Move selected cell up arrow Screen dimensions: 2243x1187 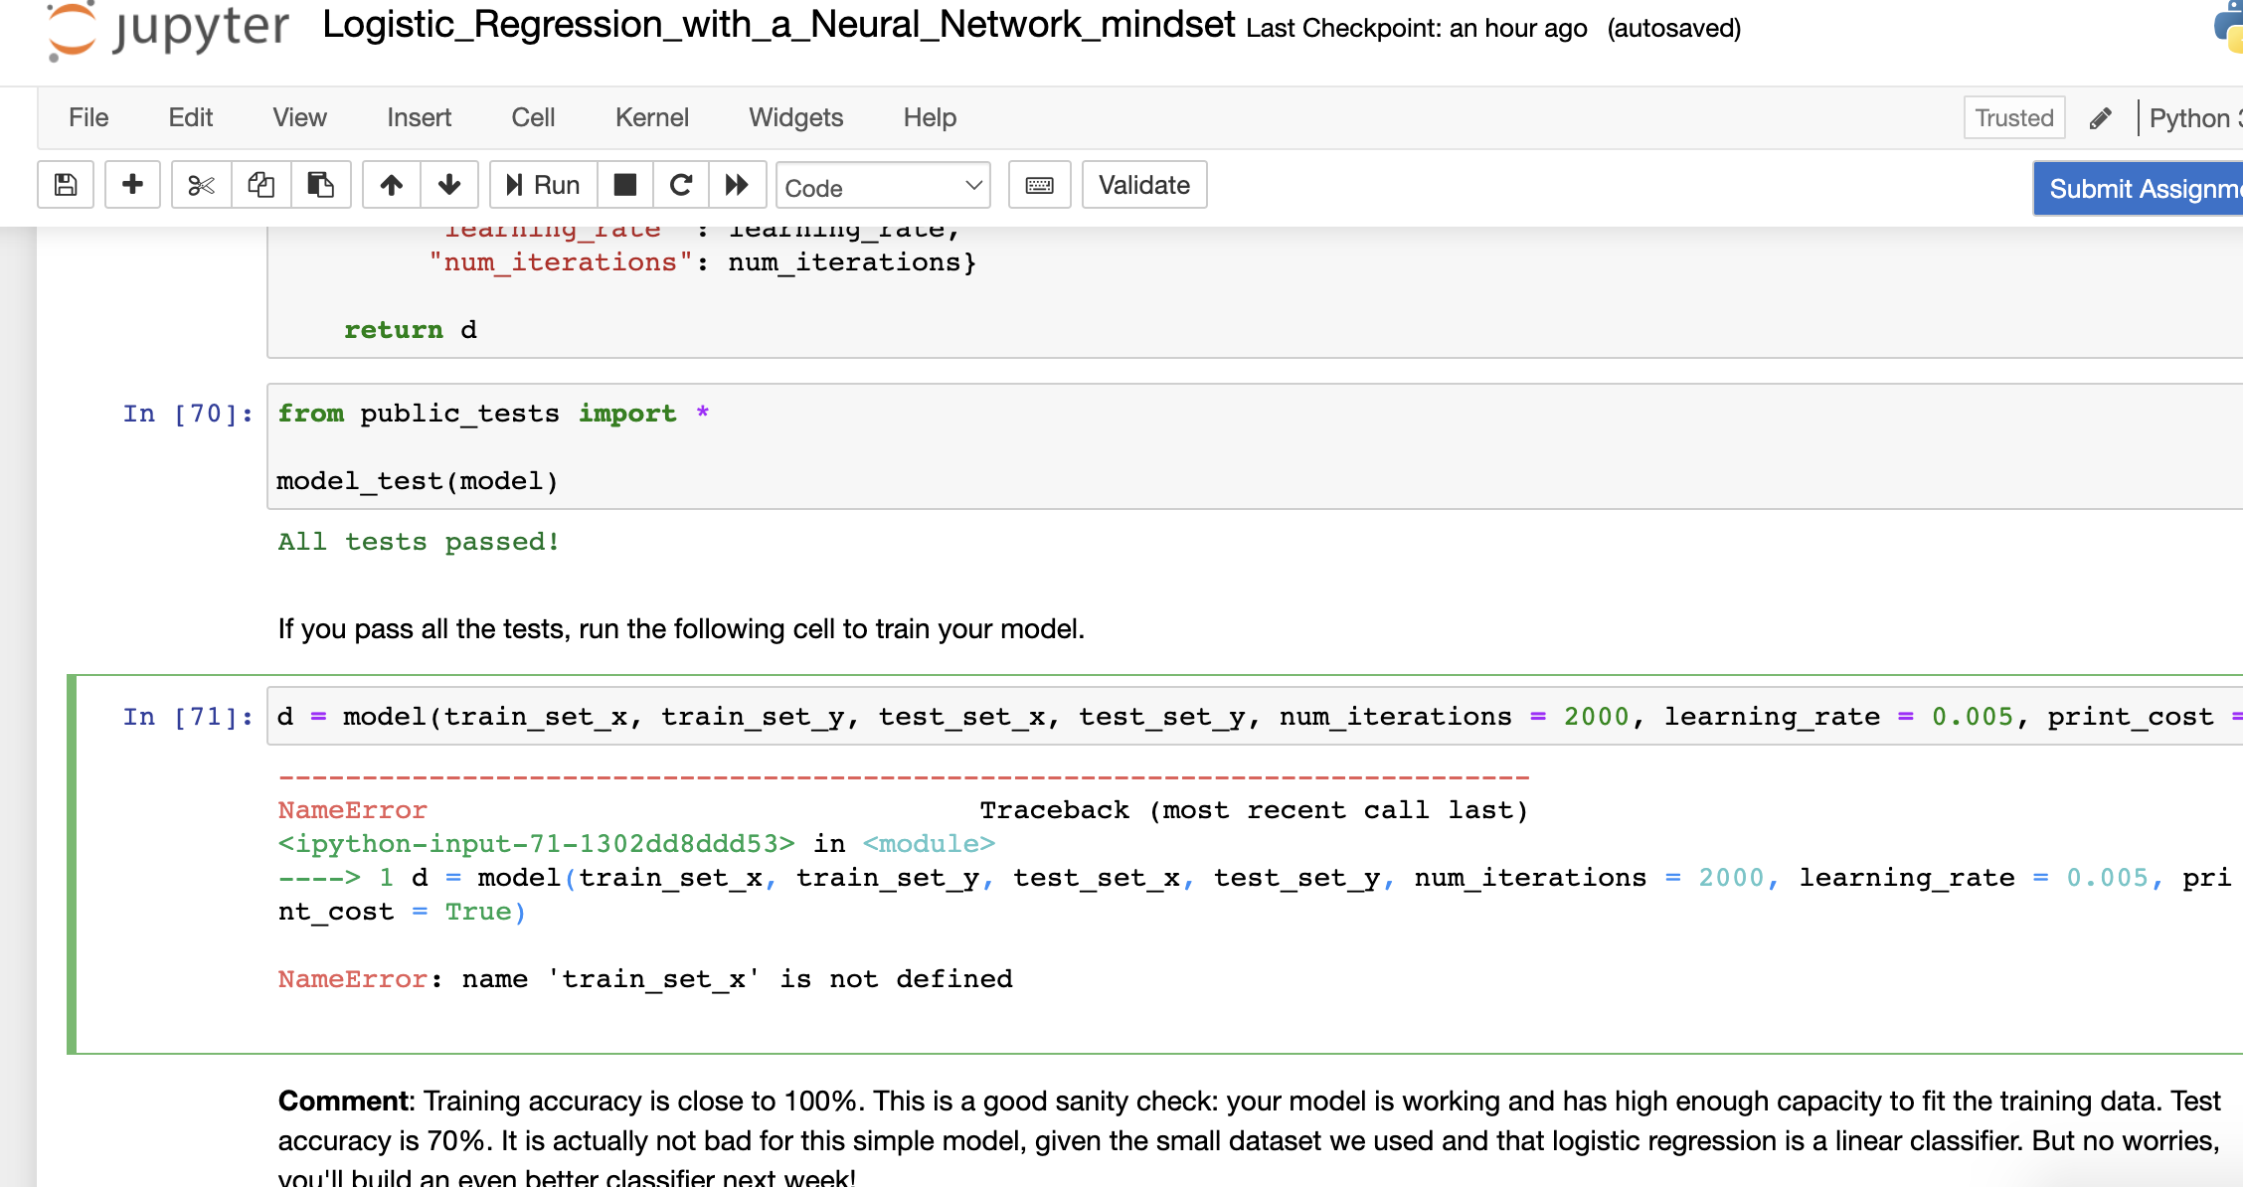392,185
